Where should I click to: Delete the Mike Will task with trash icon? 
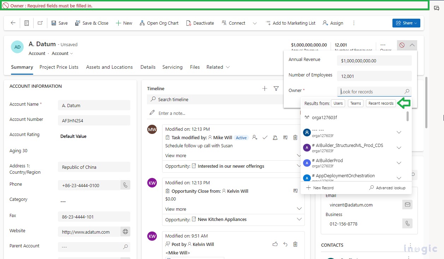pos(295,137)
